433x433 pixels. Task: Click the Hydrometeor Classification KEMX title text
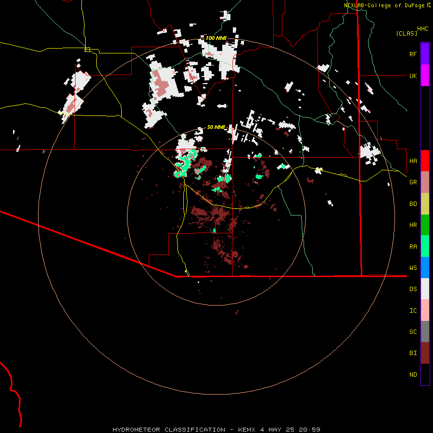216,430
